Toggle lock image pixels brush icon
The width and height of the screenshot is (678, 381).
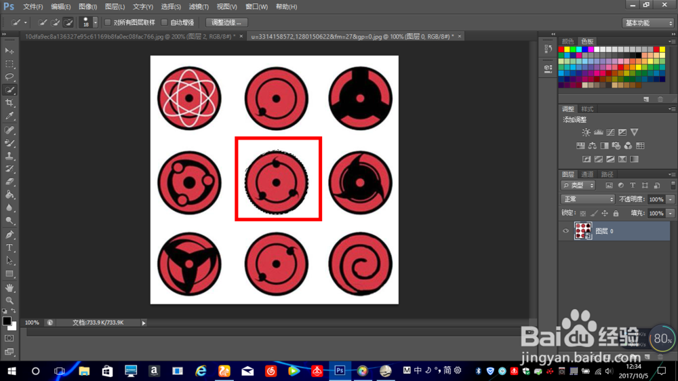pyautogui.click(x=594, y=213)
